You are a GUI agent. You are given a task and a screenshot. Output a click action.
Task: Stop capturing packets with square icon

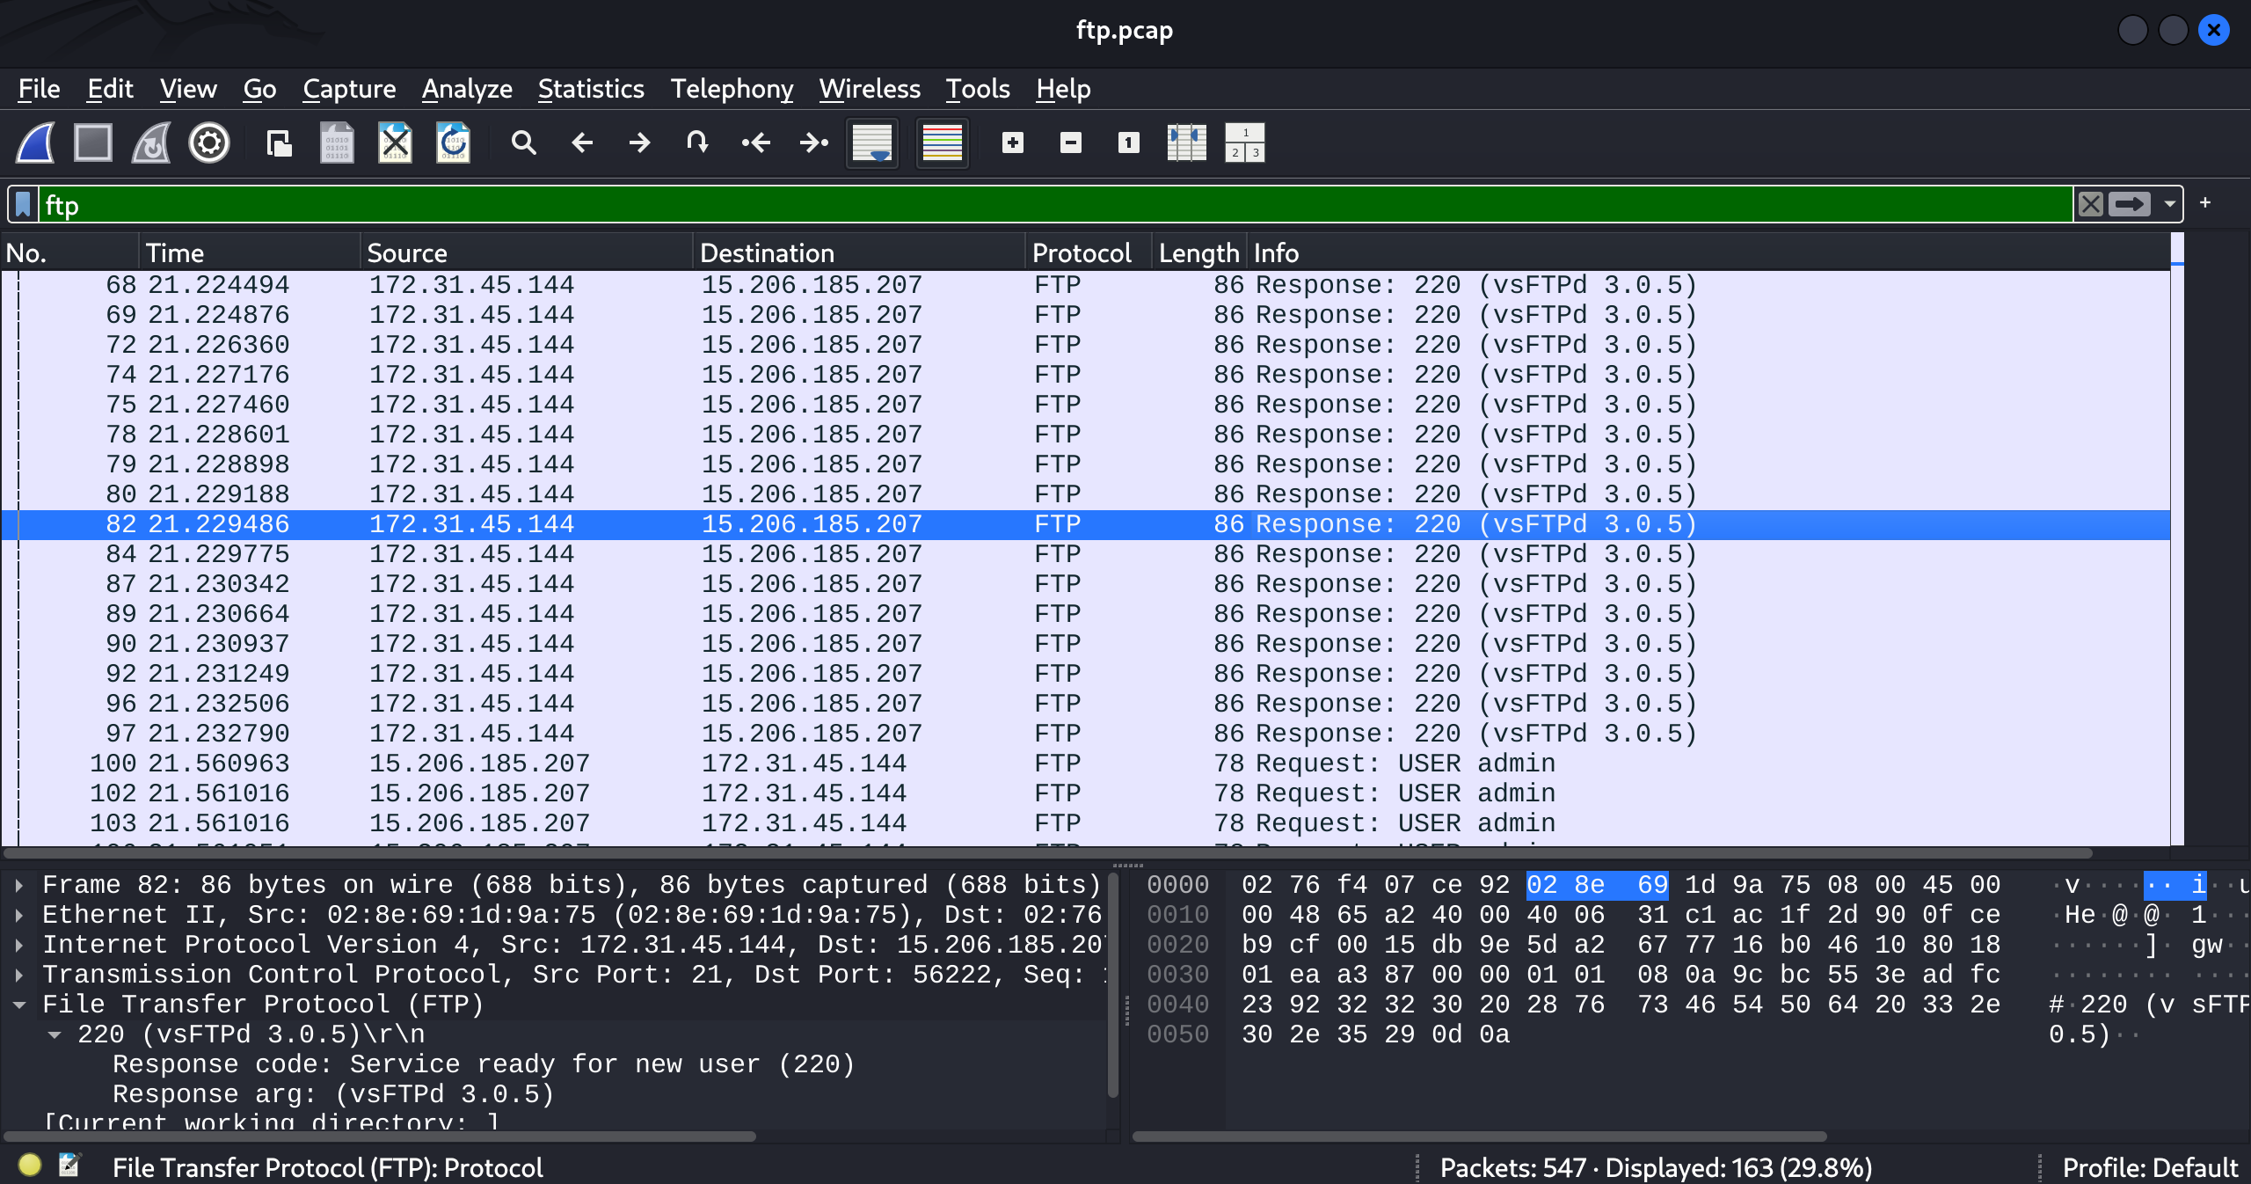click(x=93, y=143)
